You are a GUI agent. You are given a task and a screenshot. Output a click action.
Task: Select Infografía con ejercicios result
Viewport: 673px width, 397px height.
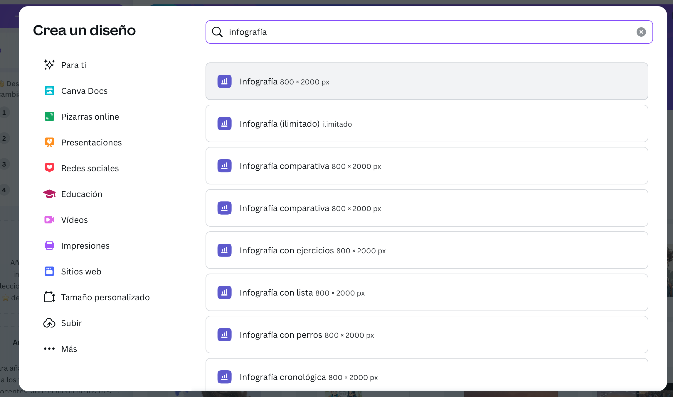tap(427, 250)
